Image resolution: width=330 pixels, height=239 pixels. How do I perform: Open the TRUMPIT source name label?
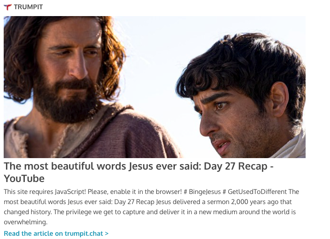tap(28, 7)
